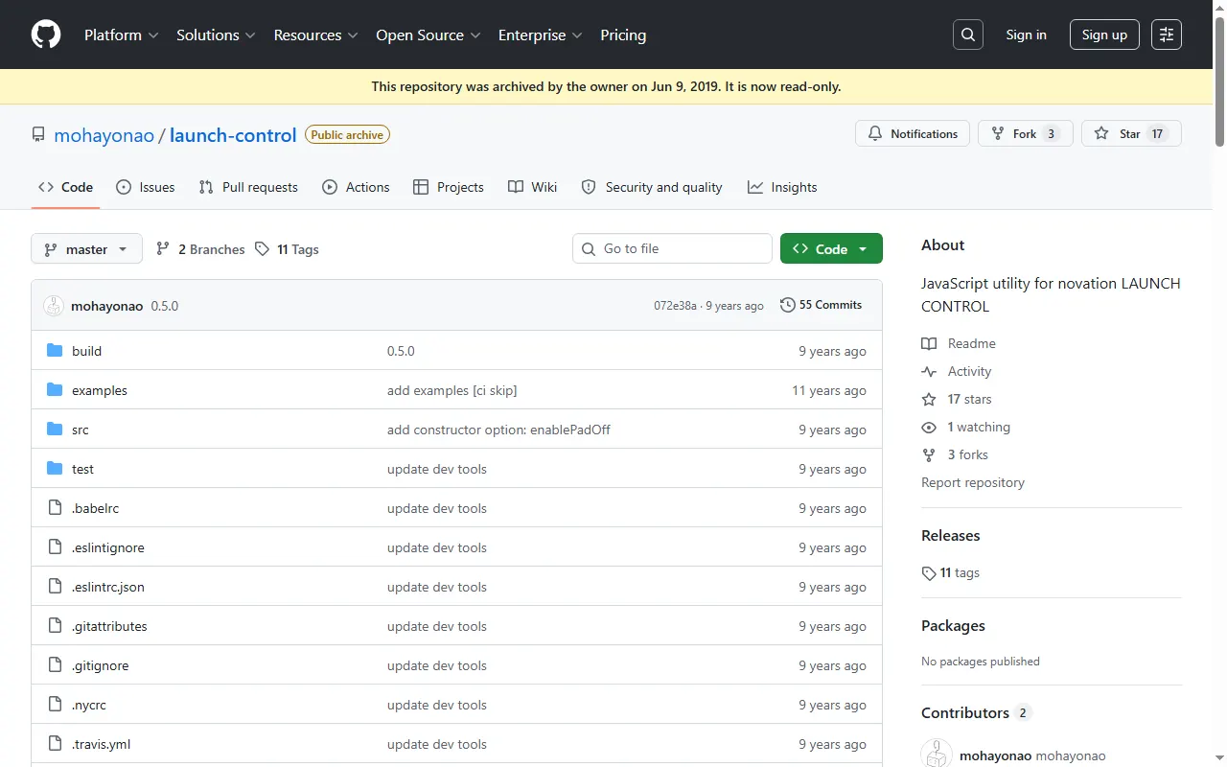Open the 'add examples [ci skip]' commit message
The width and height of the screenshot is (1227, 767).
[452, 390]
